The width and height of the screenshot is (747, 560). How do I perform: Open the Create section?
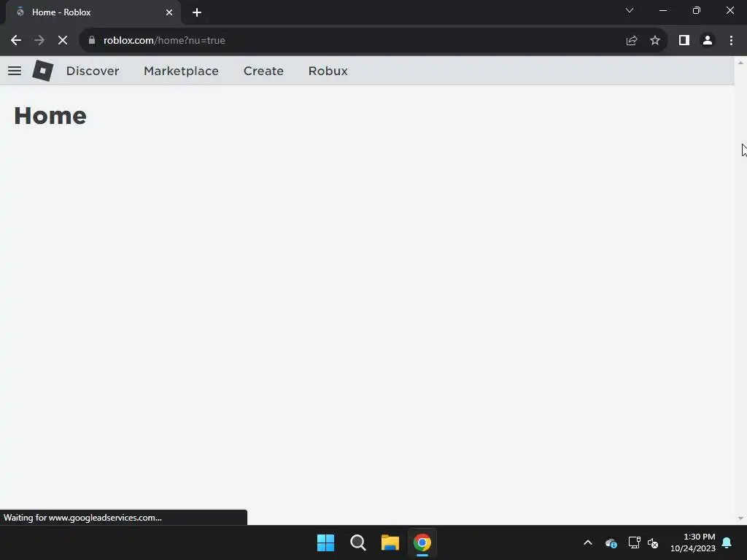263,71
